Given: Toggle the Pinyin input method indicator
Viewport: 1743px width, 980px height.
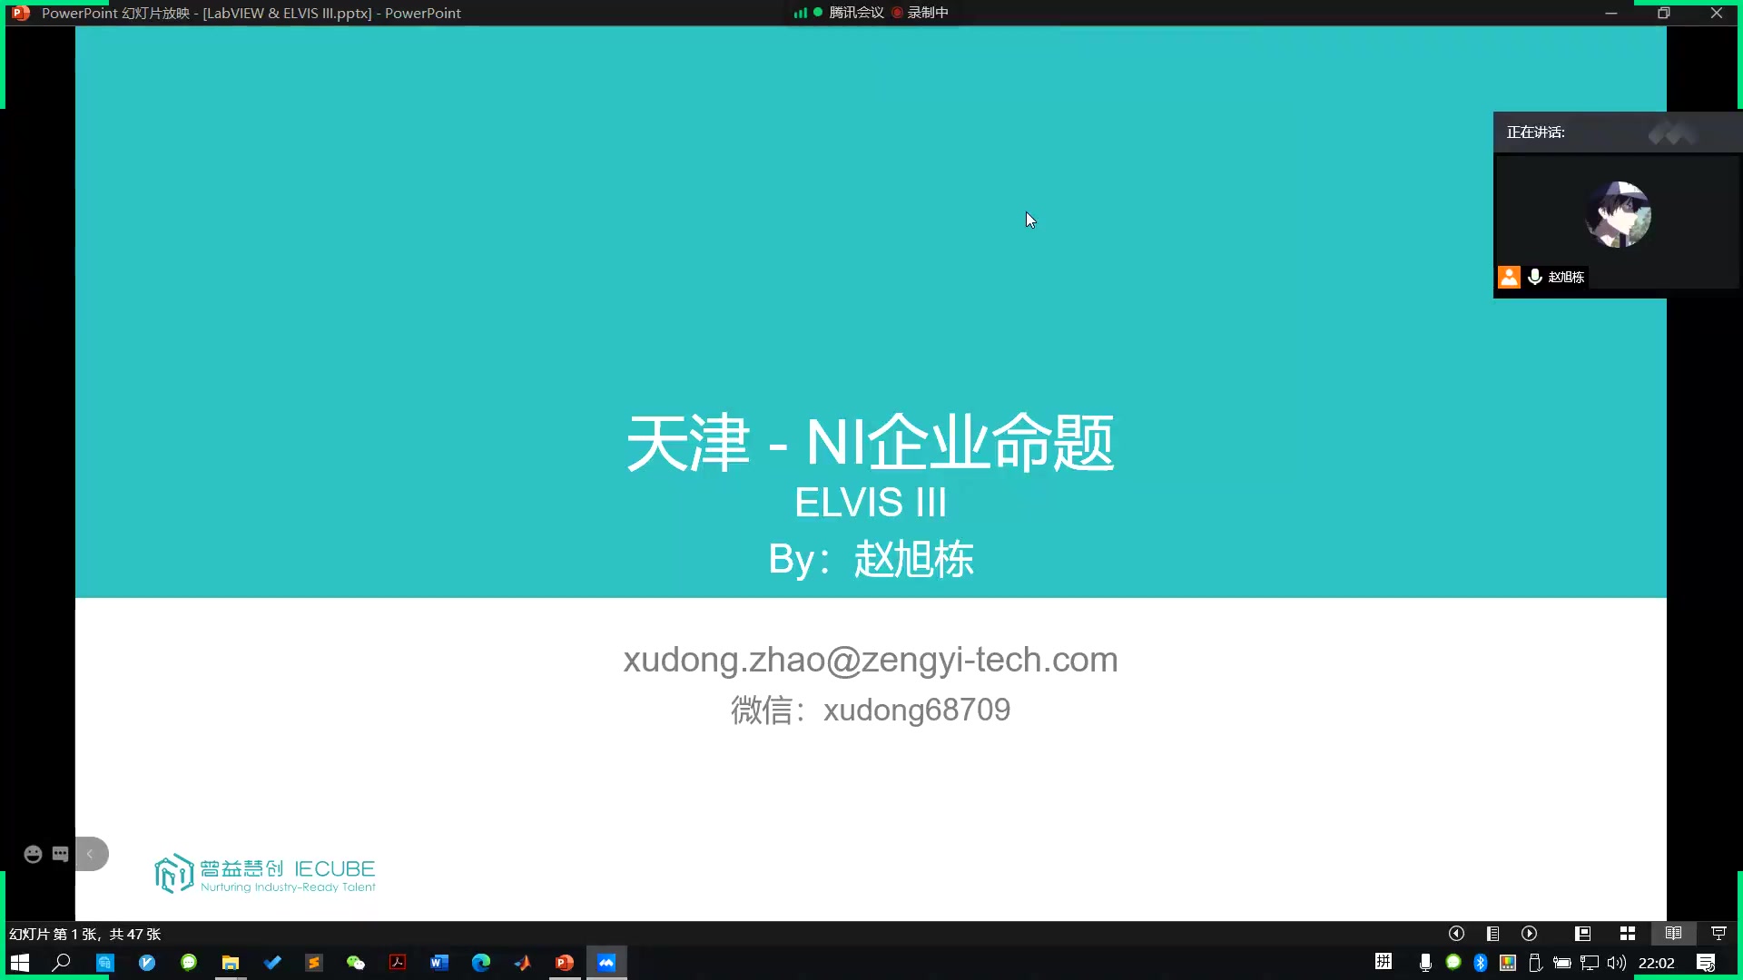Looking at the screenshot, I should 1384,962.
